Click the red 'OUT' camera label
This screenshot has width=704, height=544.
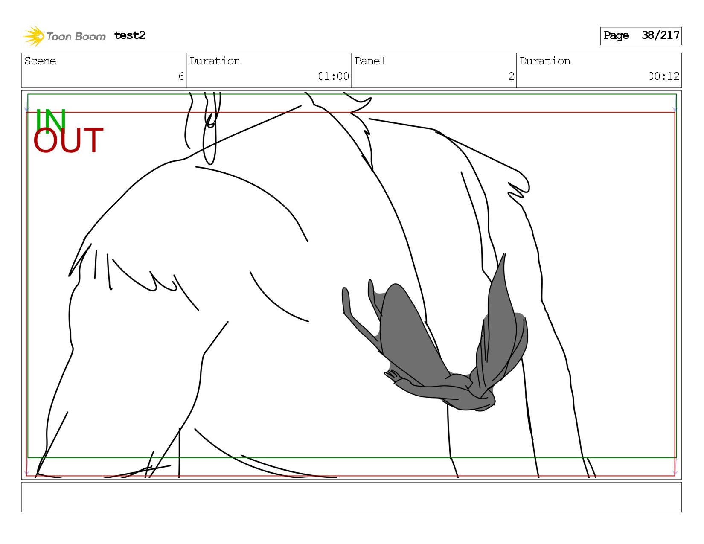point(68,140)
